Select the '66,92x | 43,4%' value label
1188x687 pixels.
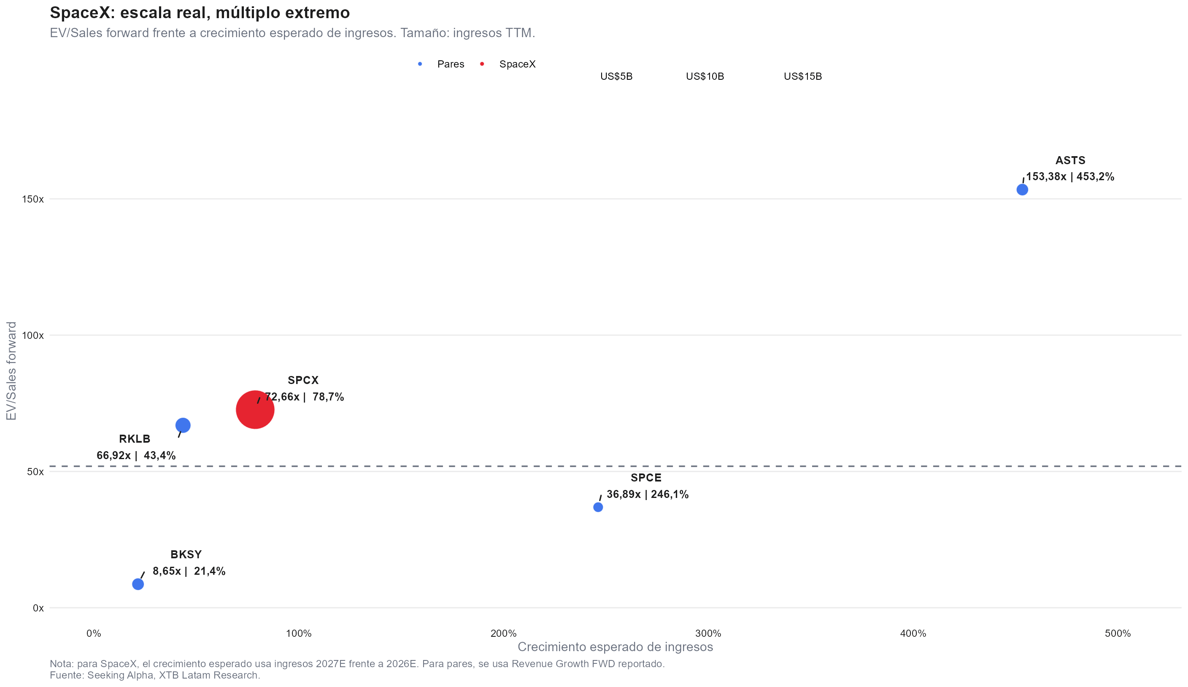click(136, 455)
